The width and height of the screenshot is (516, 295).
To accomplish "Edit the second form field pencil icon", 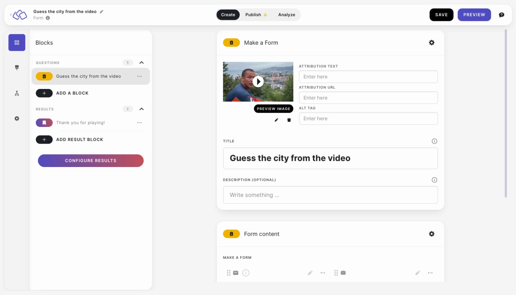I will point(417,273).
